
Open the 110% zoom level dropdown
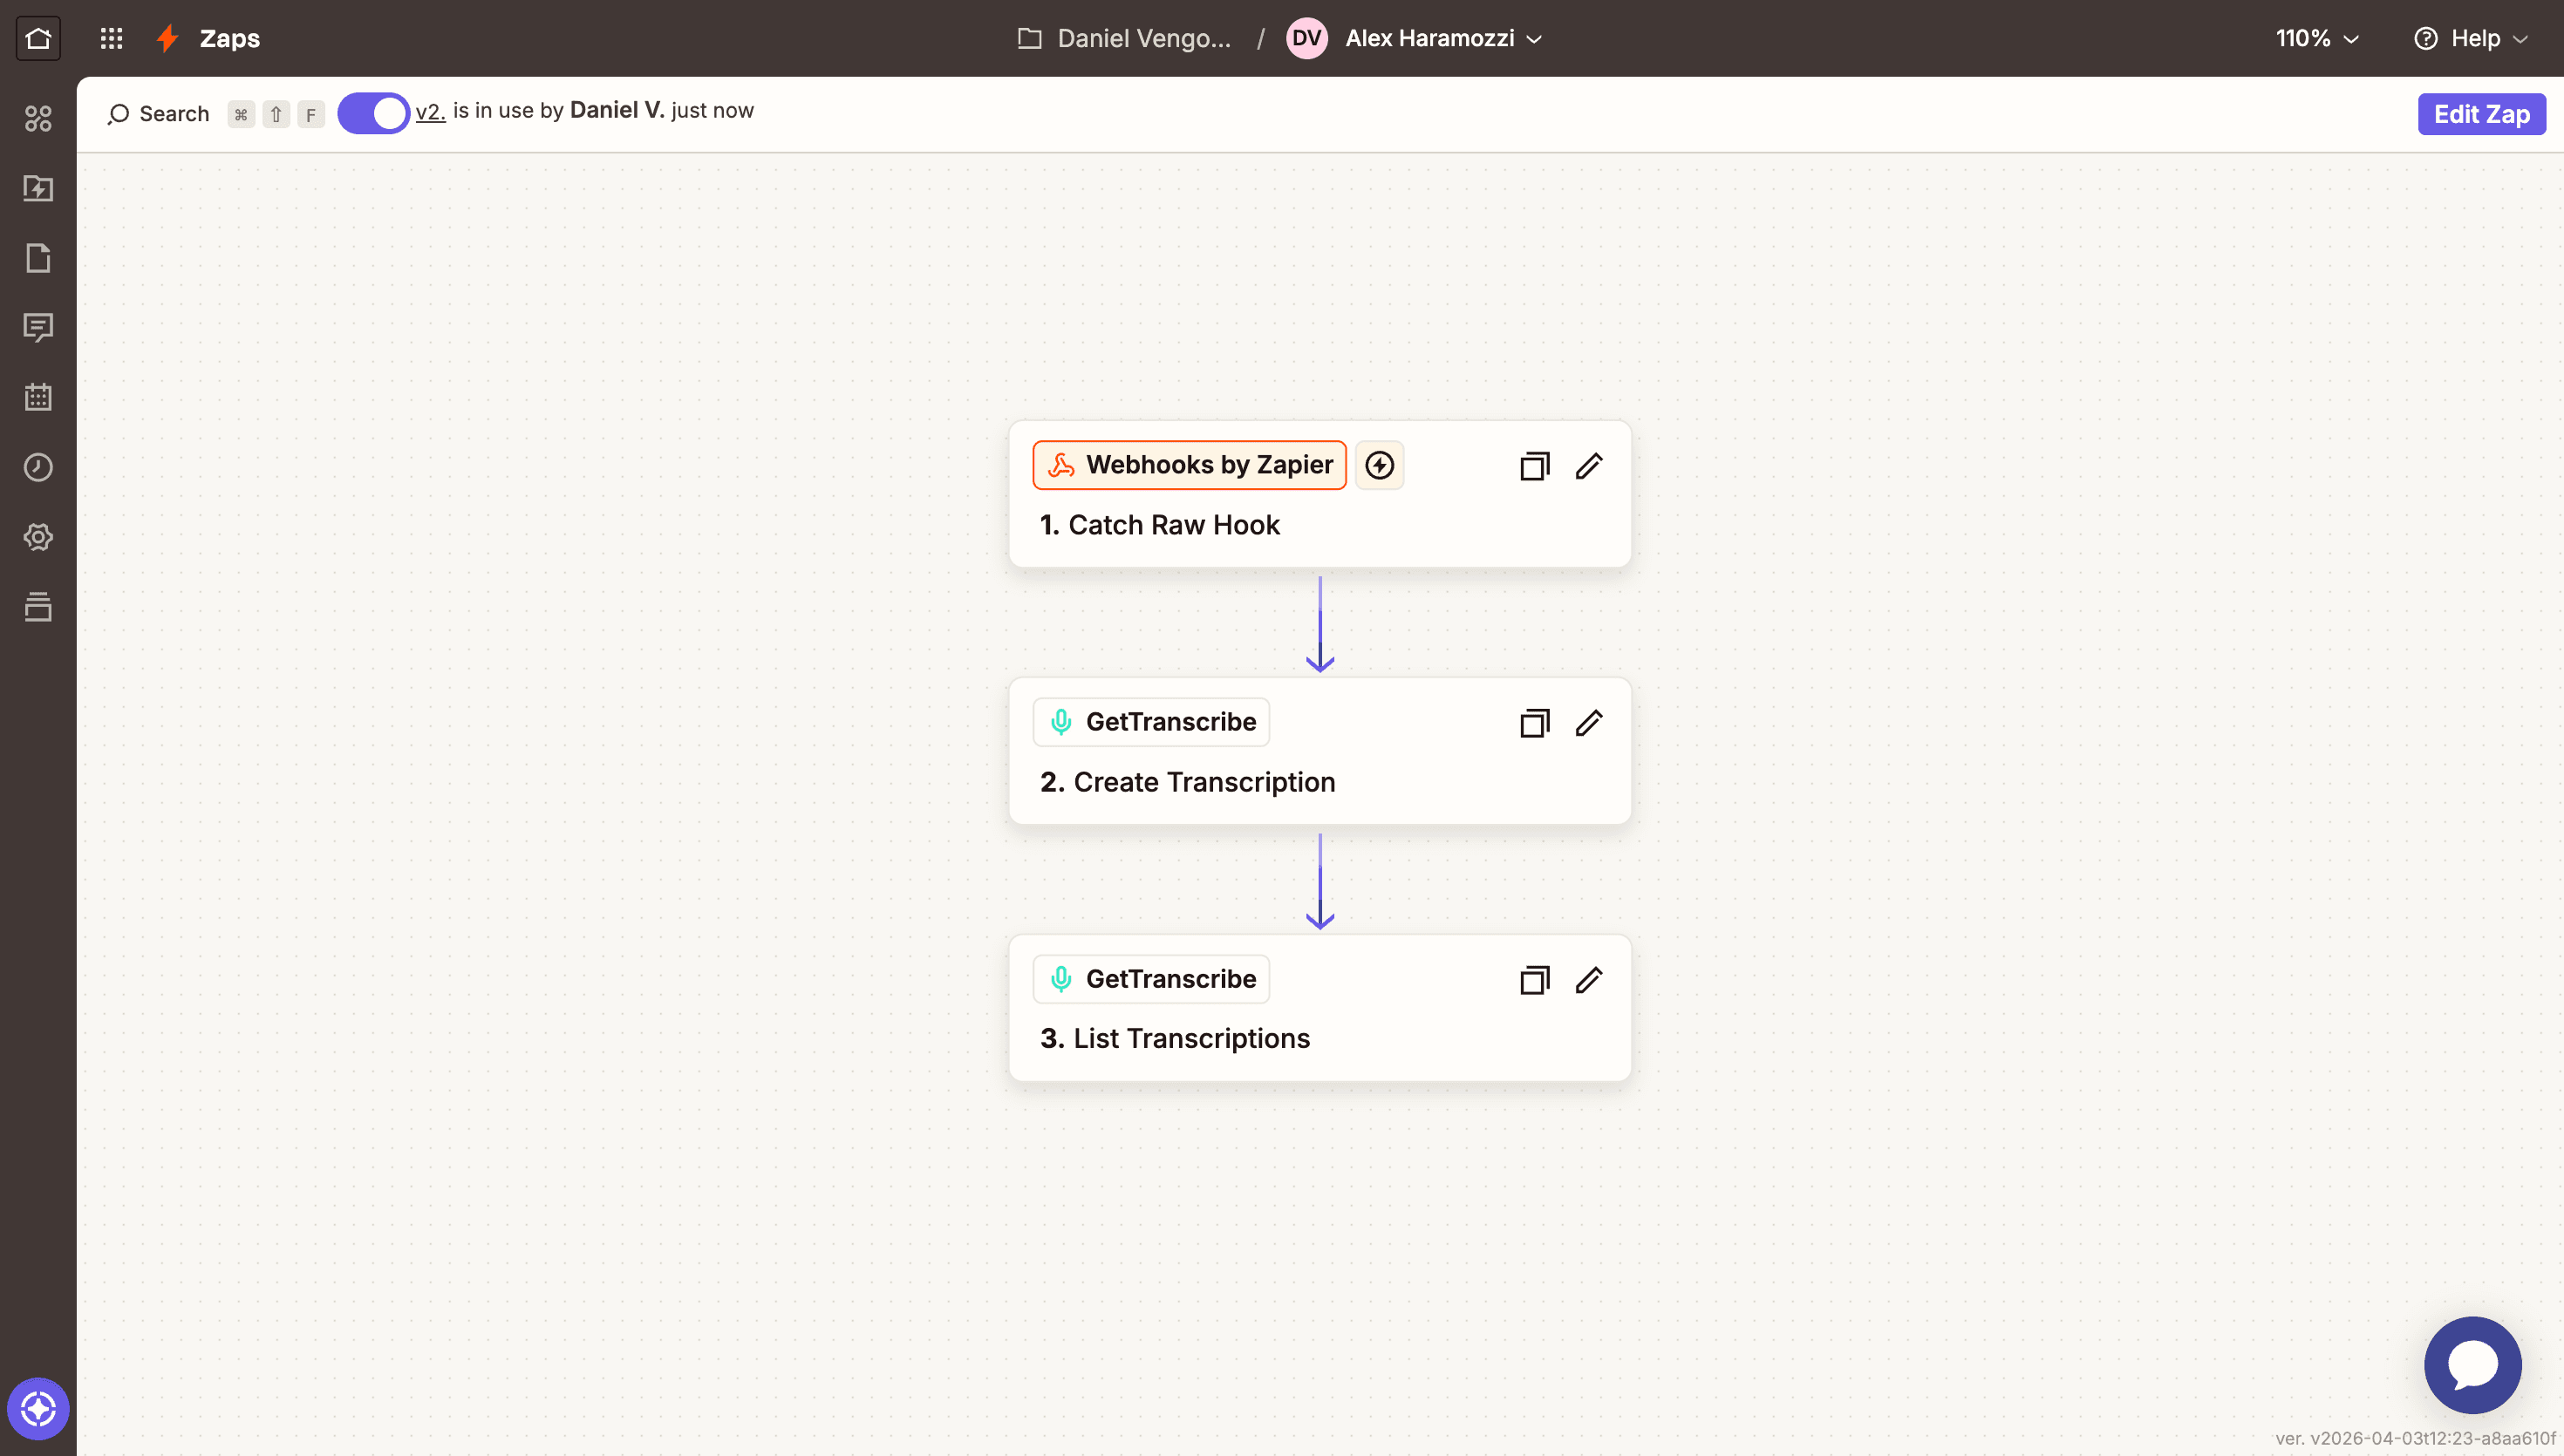tap(2317, 38)
